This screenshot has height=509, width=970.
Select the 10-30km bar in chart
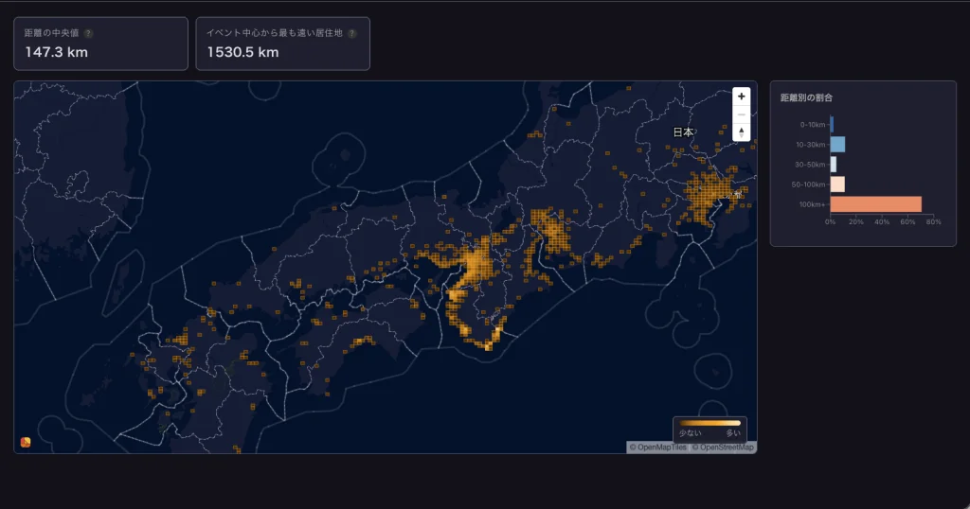pos(837,145)
